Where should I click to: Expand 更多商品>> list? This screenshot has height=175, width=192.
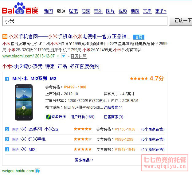pos(84,160)
